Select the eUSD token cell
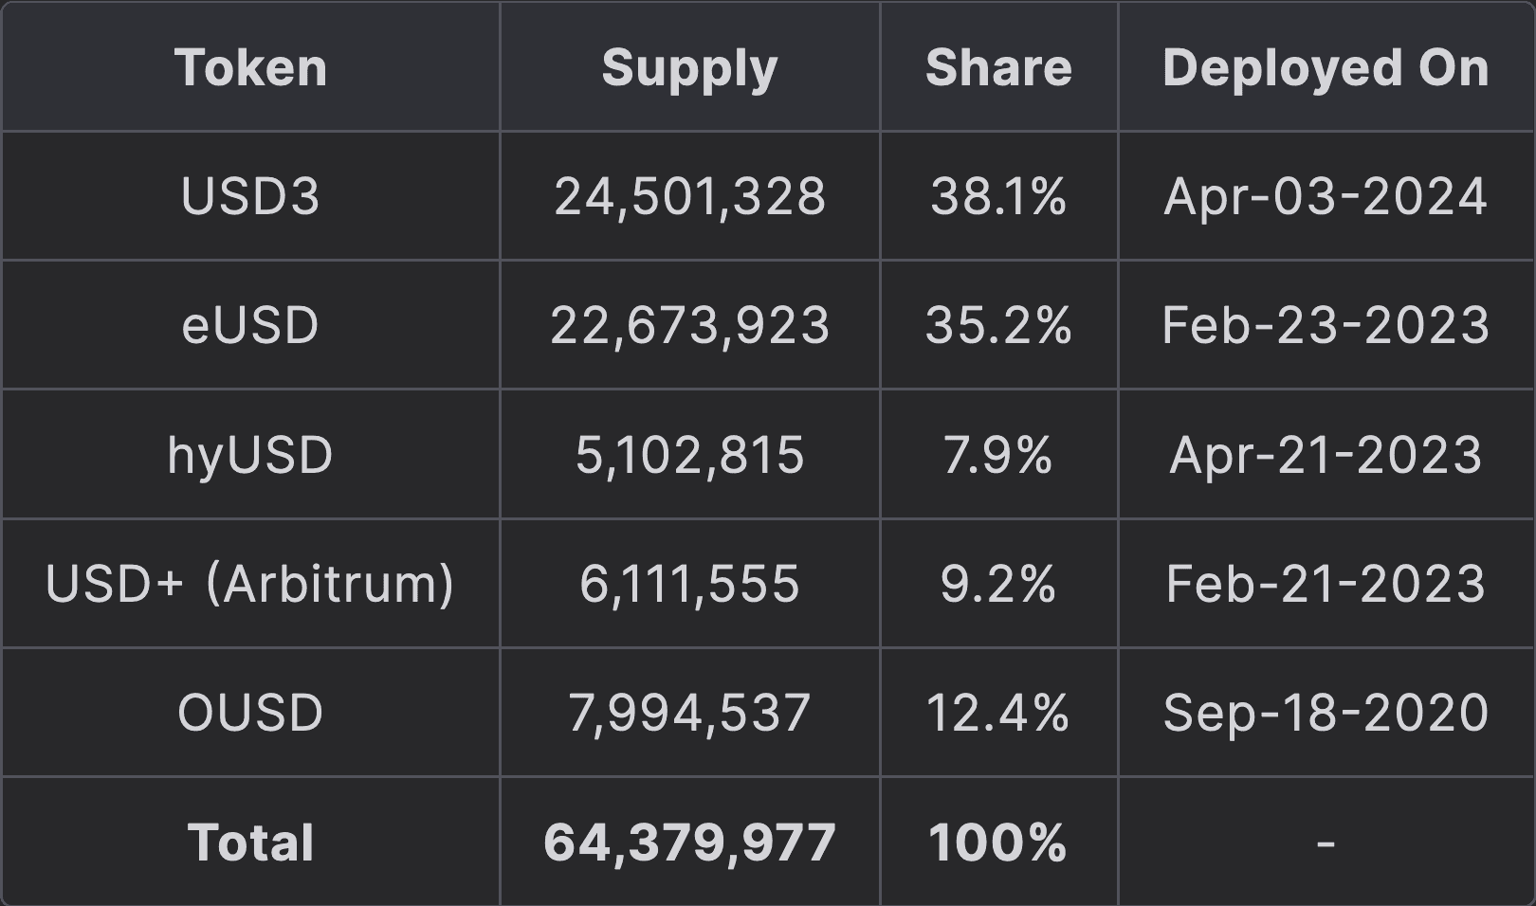The height and width of the screenshot is (906, 1536). (x=250, y=326)
